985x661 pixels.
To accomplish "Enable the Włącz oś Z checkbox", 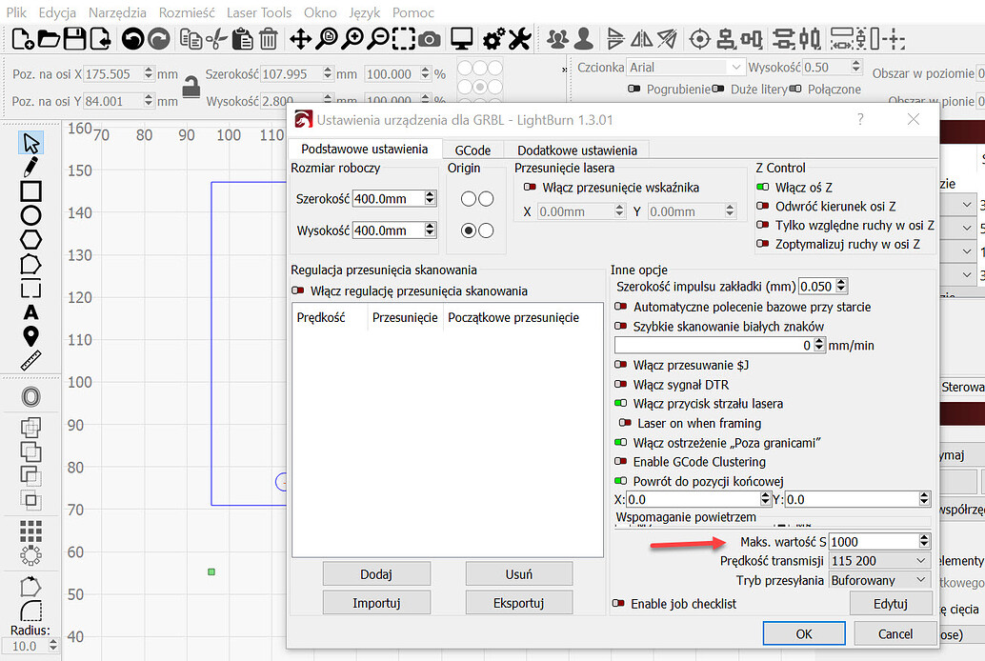I will point(762,188).
